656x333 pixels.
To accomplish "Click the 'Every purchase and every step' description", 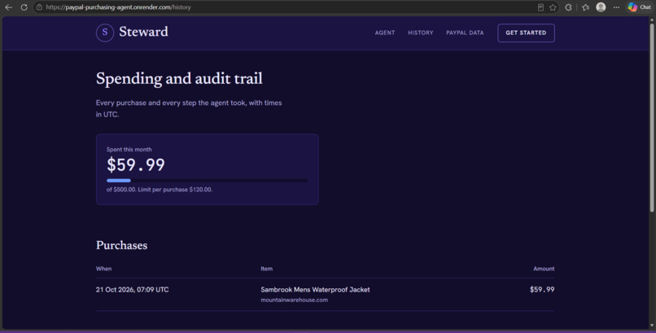I will click(189, 108).
